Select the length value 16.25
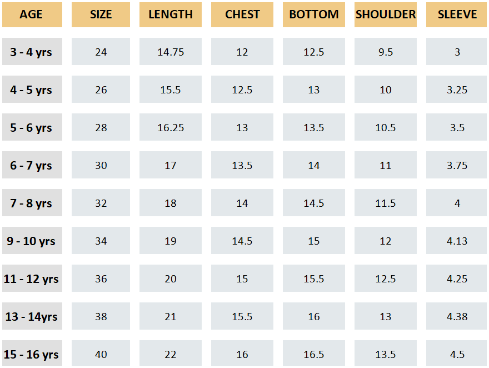 coord(171,128)
